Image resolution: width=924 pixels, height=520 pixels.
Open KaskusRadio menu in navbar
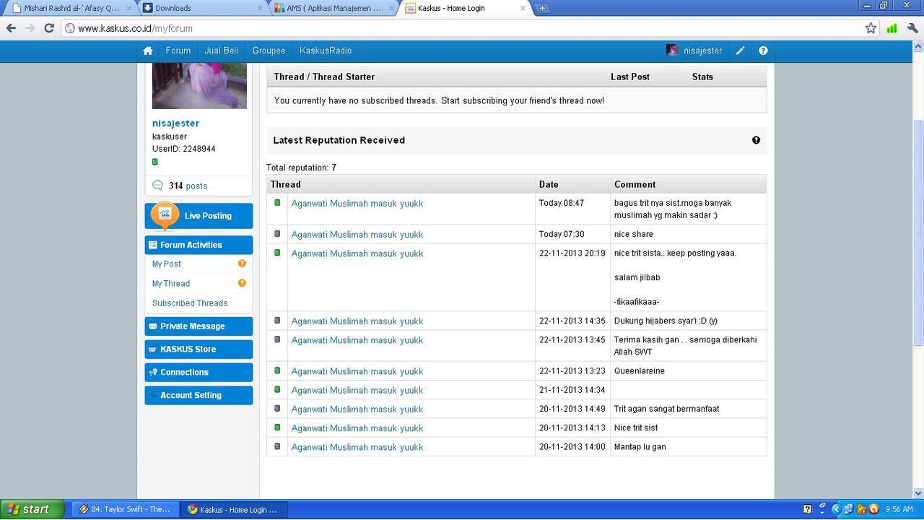click(x=326, y=51)
